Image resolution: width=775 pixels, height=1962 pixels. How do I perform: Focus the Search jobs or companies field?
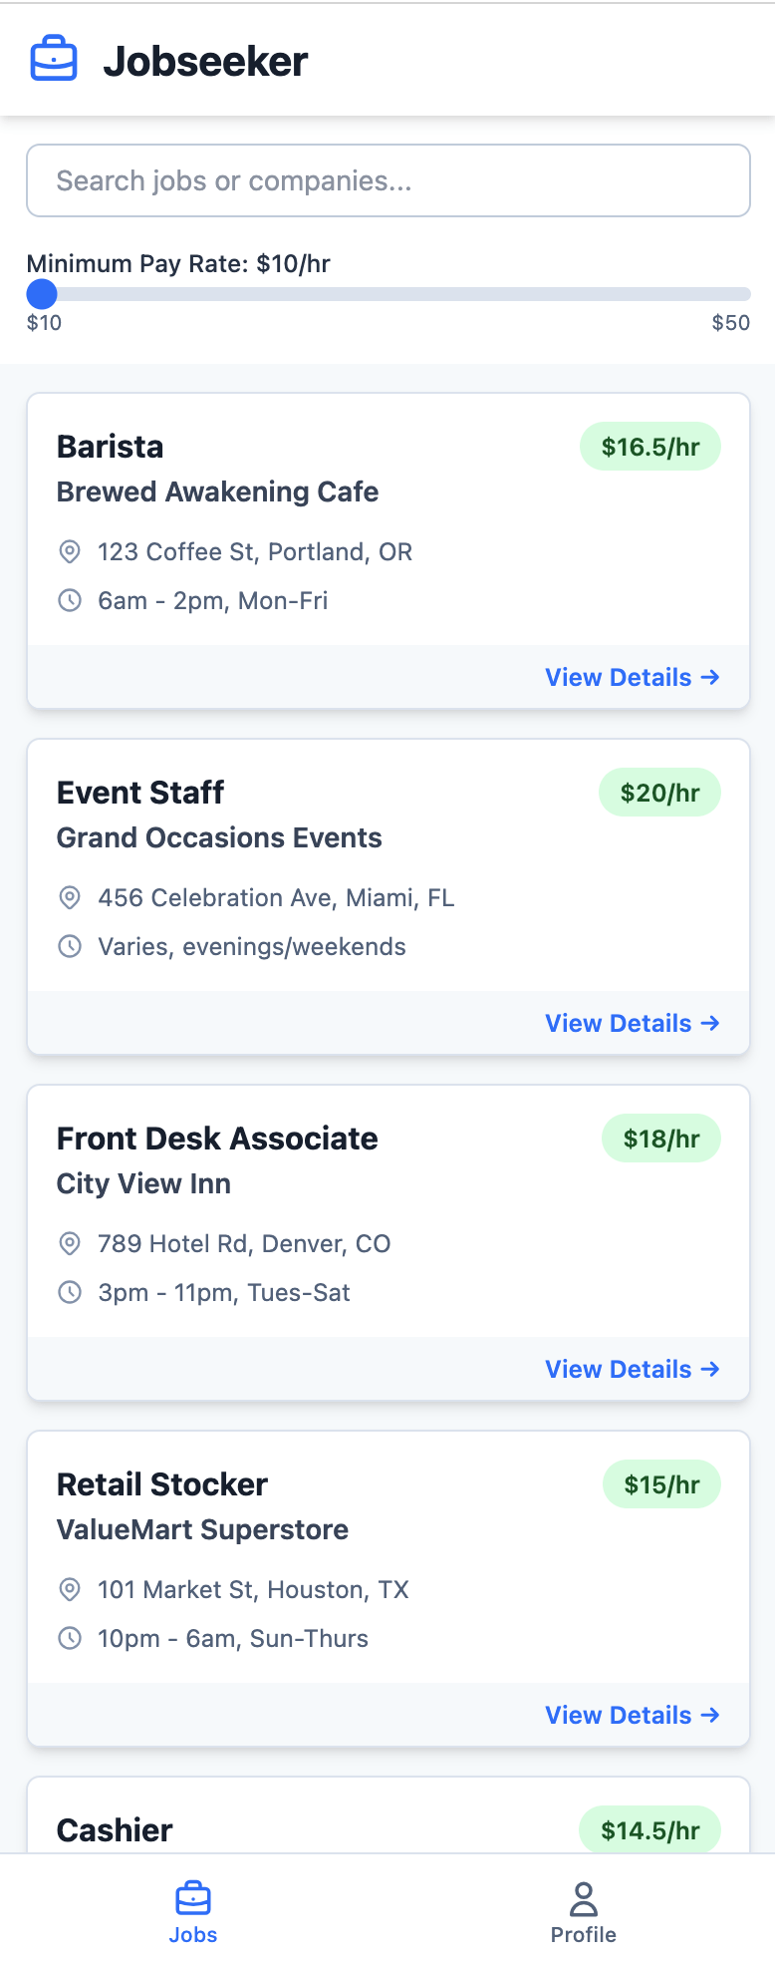point(388,180)
